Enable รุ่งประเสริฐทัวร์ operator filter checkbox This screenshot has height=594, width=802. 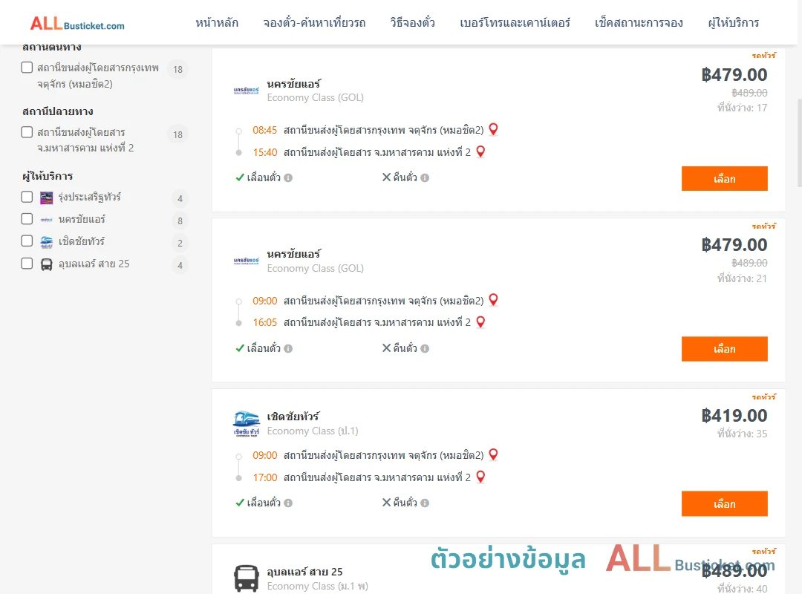27,197
